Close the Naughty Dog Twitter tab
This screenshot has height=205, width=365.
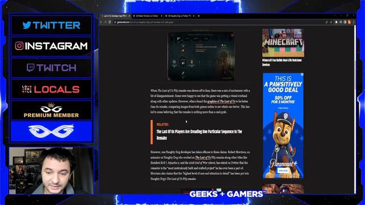click(193, 16)
